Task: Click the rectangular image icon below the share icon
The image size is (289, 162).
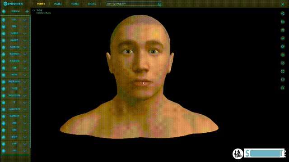Action: (283, 22)
